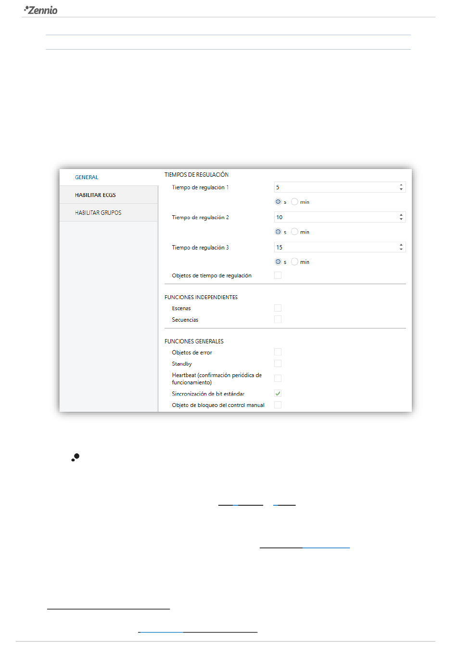457x668 pixels.
Task: Toggle the Secuencias checkbox
Action: pyautogui.click(x=278, y=319)
